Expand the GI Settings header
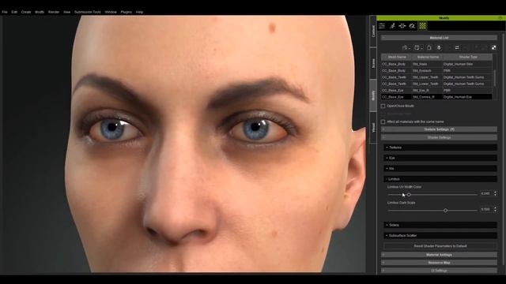 [439, 271]
